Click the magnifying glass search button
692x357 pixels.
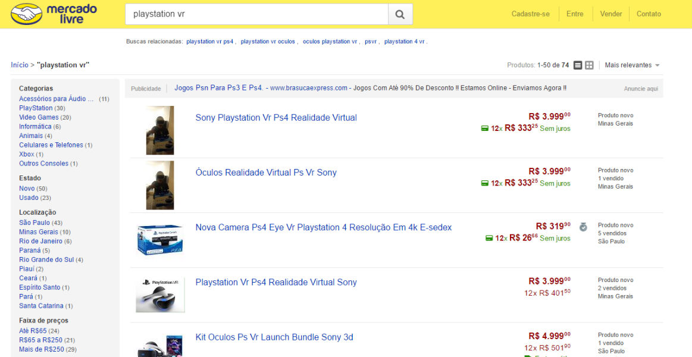click(x=400, y=14)
